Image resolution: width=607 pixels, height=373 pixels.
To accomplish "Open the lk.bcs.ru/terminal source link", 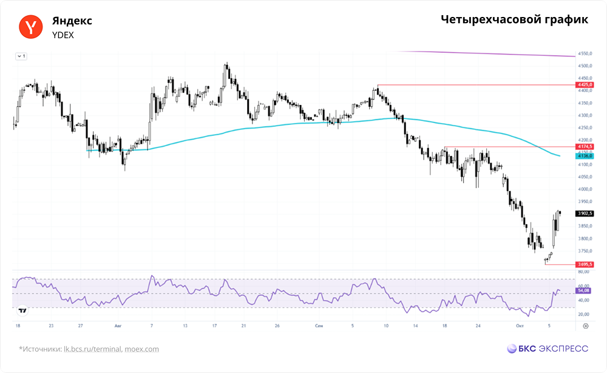I will tap(92, 349).
